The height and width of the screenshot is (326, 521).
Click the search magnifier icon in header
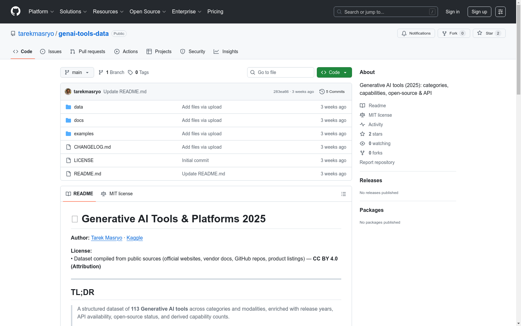339,12
